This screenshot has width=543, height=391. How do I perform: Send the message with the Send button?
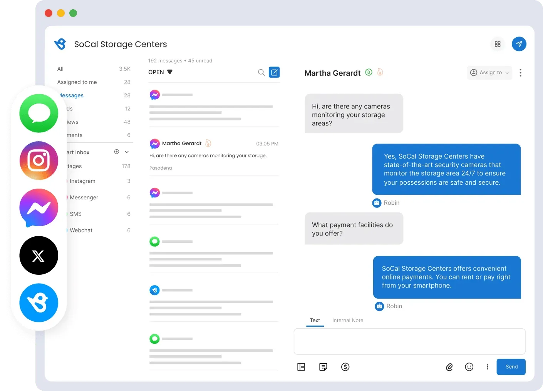[511, 367]
